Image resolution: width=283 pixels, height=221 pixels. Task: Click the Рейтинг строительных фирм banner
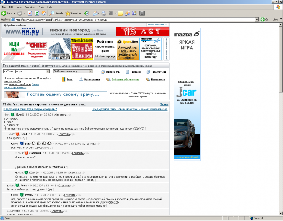(105, 49)
